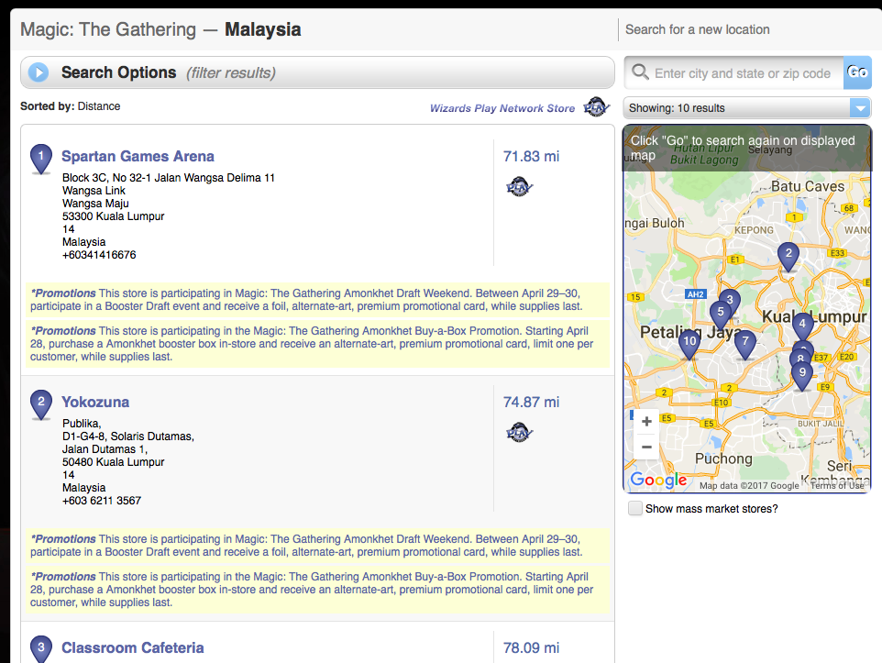Select map marker number 9
Screen dimensions: 882x663
click(x=802, y=375)
